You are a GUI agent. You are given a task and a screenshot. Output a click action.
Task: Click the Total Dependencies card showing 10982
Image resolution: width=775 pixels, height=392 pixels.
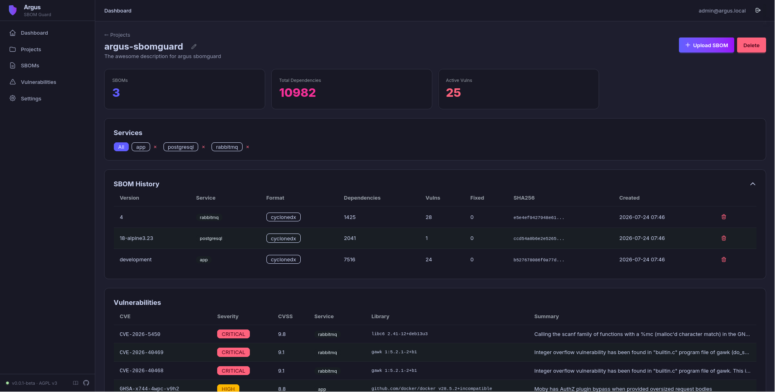352,89
